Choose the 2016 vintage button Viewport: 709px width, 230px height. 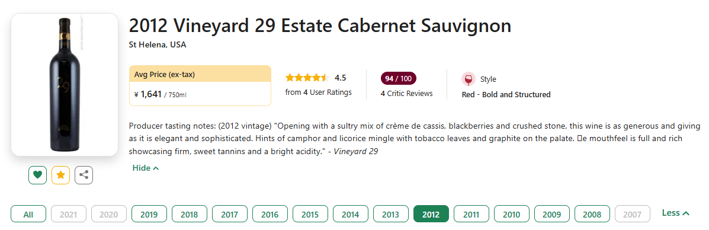point(270,214)
